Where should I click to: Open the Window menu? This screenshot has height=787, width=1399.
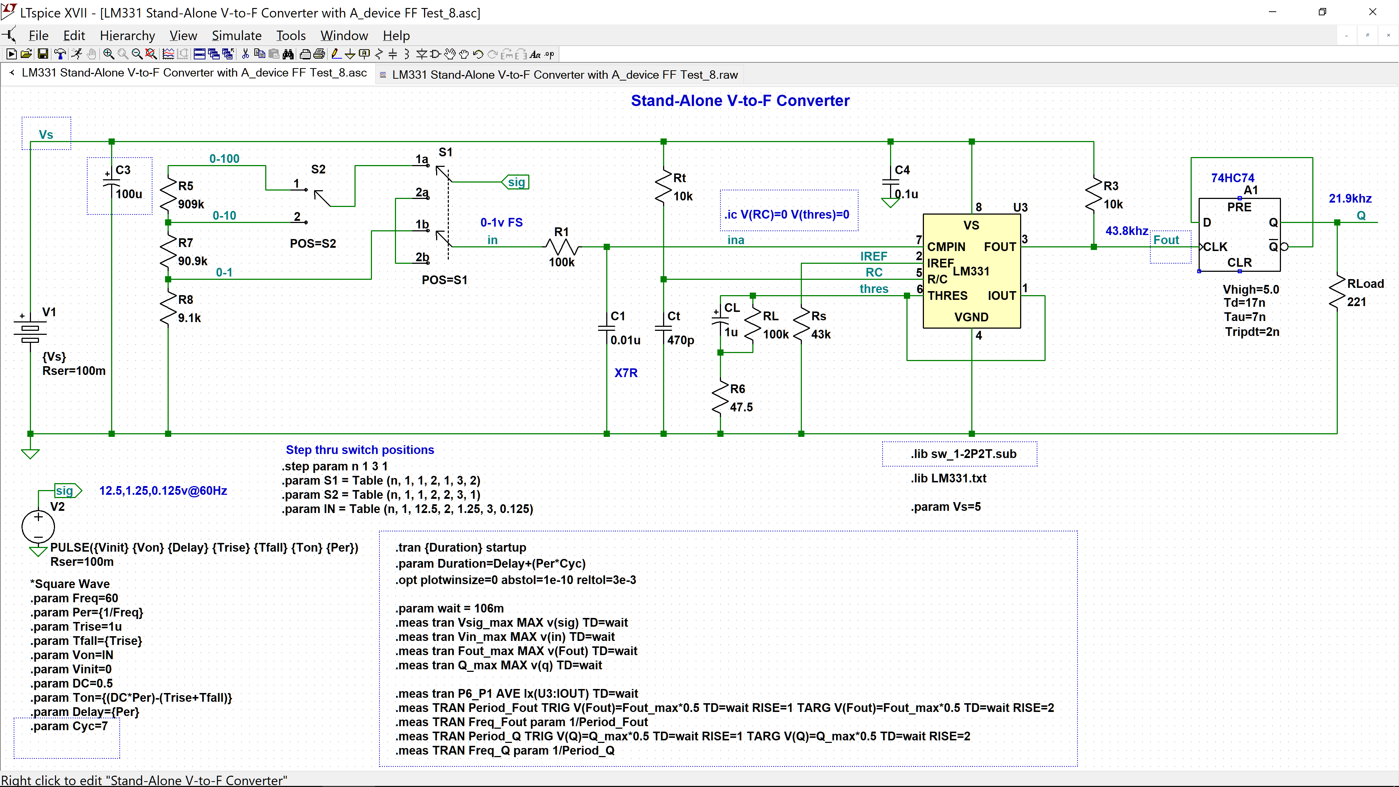click(x=344, y=36)
